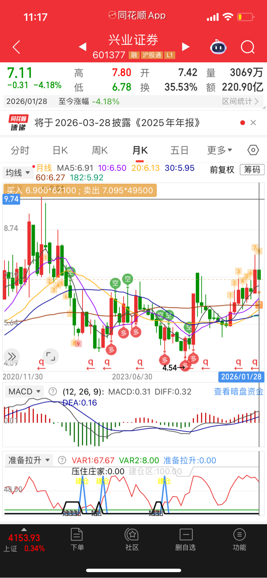267x578 pixels.
Task: Tap 前复权 adjustment option
Action: tap(222, 170)
